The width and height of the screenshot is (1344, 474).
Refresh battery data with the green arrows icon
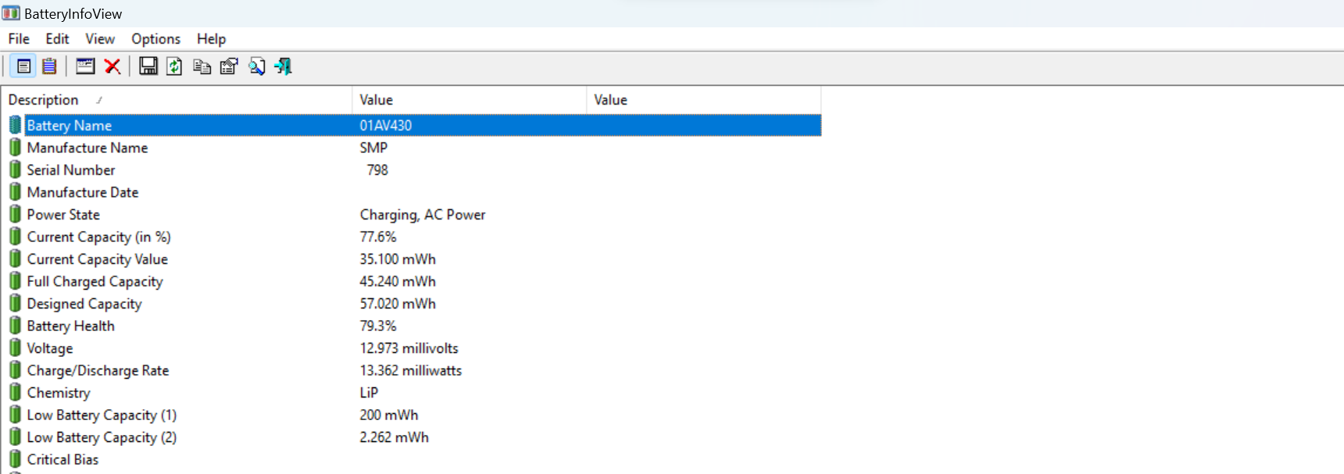(x=174, y=66)
